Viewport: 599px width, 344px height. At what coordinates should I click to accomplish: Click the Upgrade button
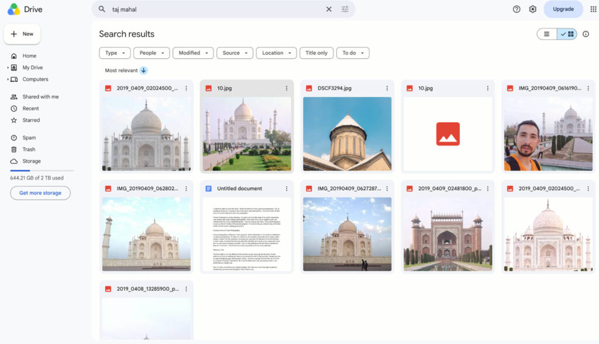coord(563,9)
